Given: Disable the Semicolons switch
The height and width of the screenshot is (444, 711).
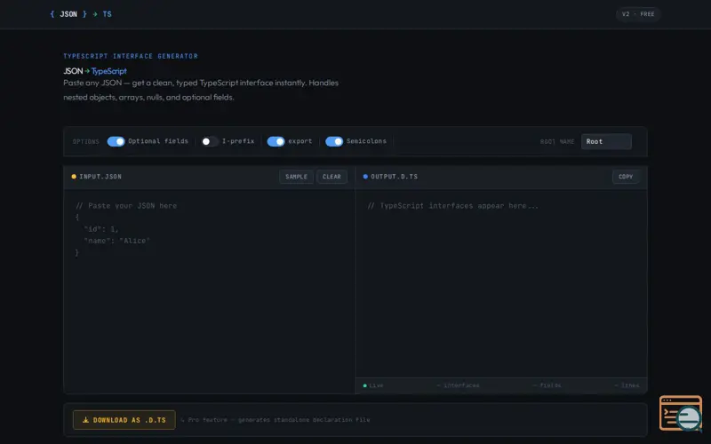Looking at the screenshot, I should (334, 141).
